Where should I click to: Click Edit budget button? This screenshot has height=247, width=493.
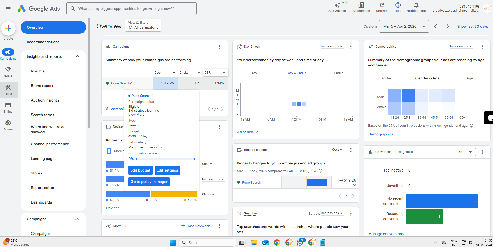pyautogui.click(x=140, y=170)
